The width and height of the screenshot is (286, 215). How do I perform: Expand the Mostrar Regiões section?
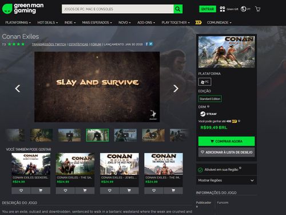[x=227, y=181]
